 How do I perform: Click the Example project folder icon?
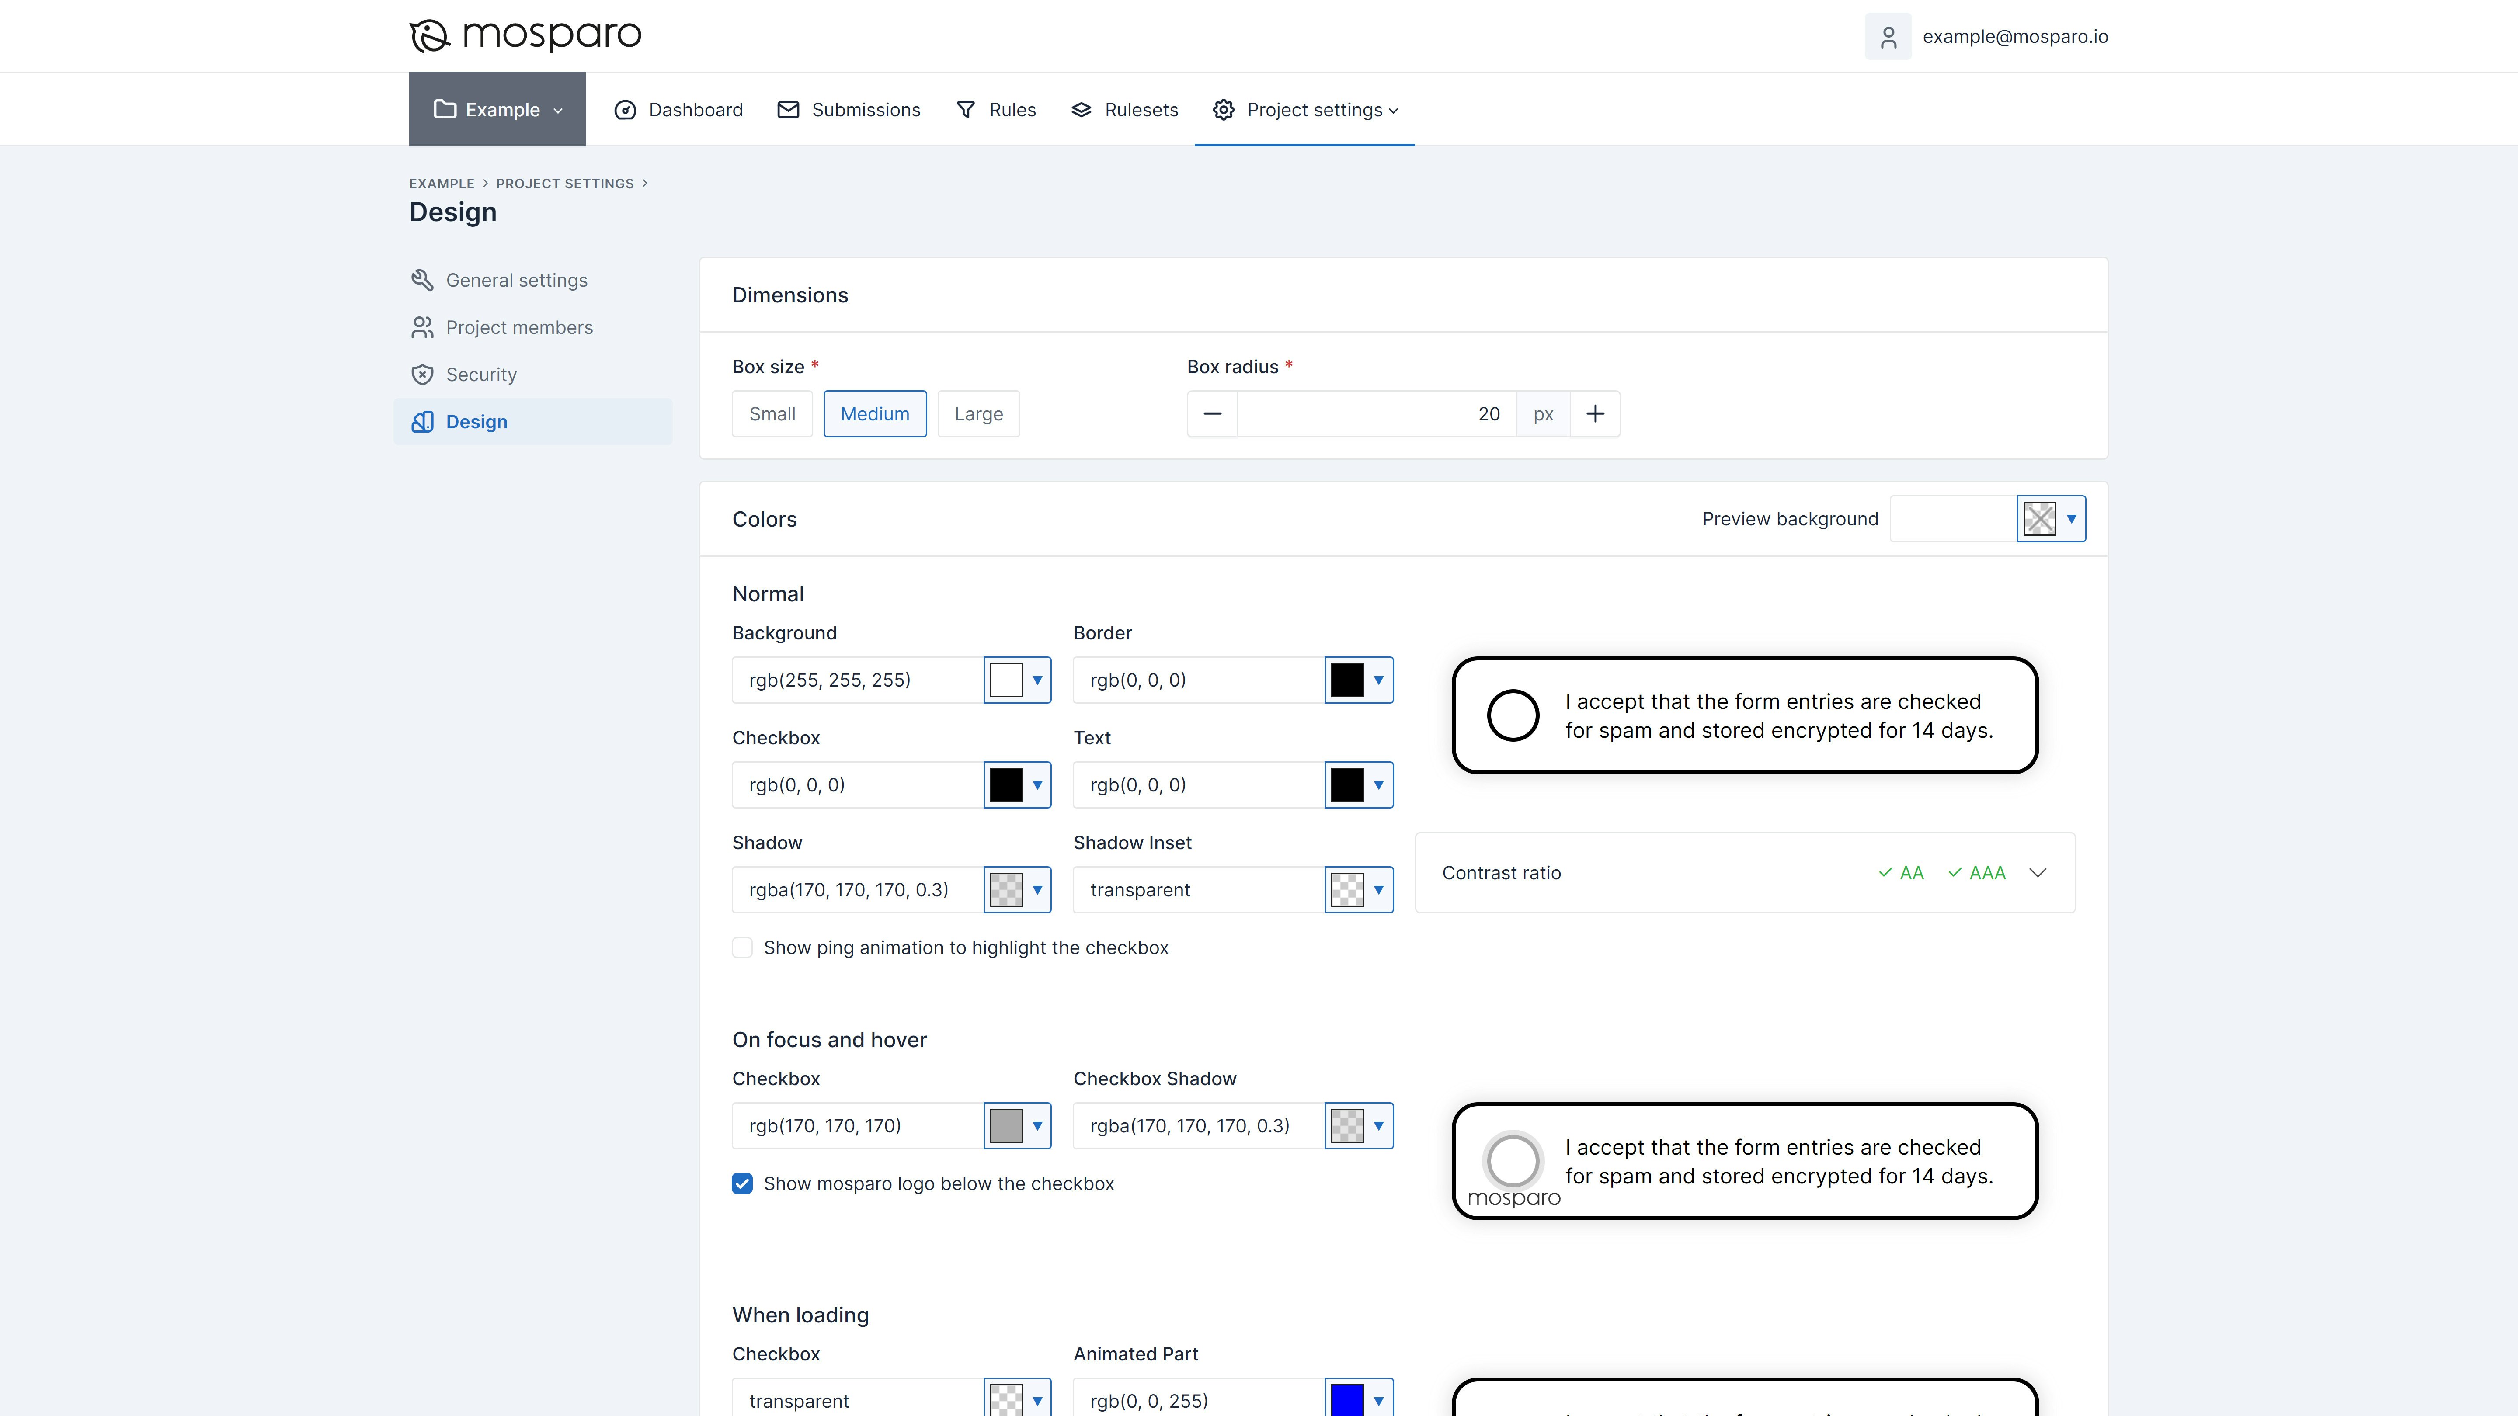[445, 108]
